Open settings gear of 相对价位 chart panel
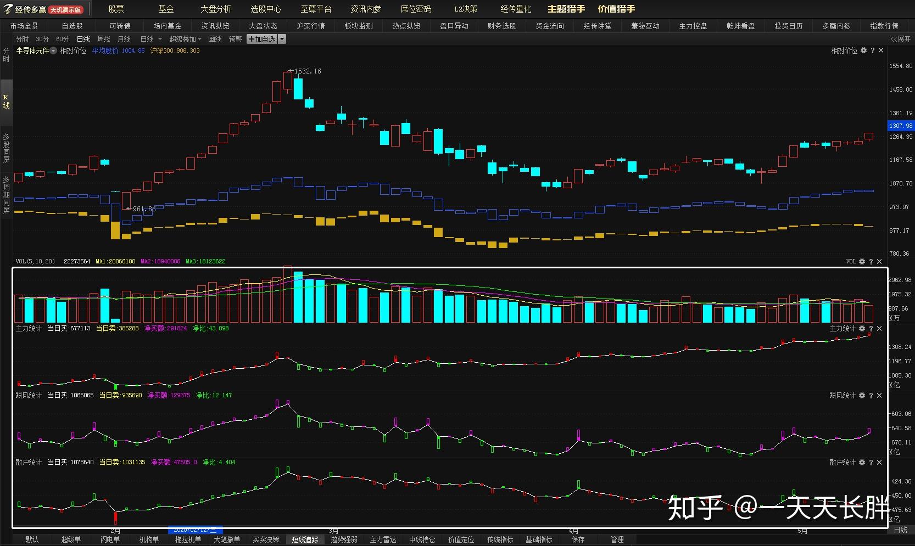 [863, 50]
